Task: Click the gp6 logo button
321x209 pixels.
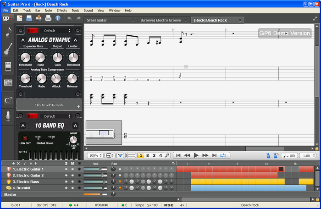Action: click(7, 18)
